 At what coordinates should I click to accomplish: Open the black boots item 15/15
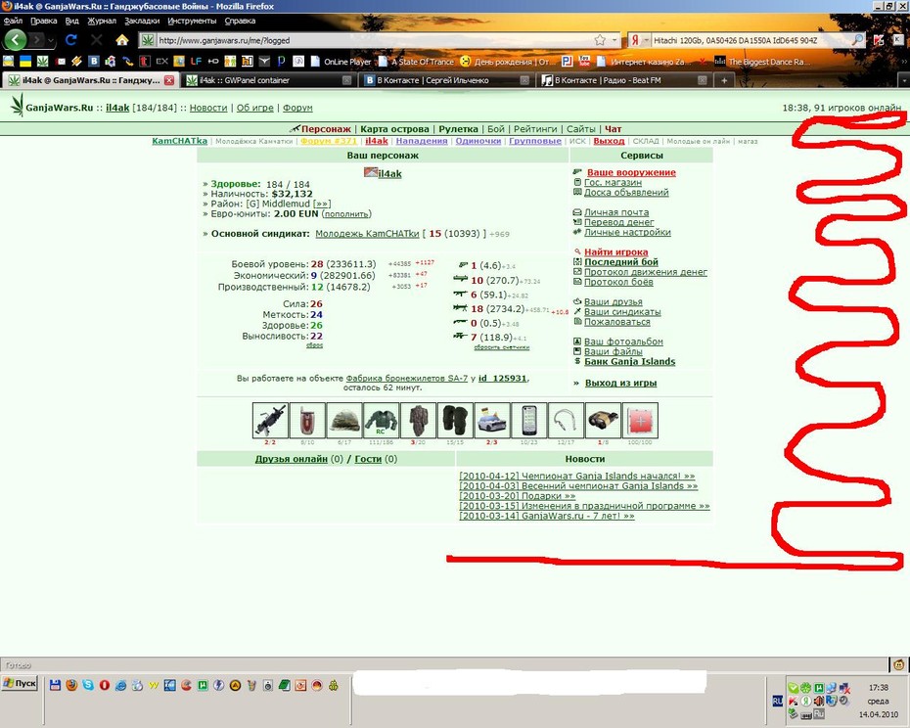tap(455, 420)
